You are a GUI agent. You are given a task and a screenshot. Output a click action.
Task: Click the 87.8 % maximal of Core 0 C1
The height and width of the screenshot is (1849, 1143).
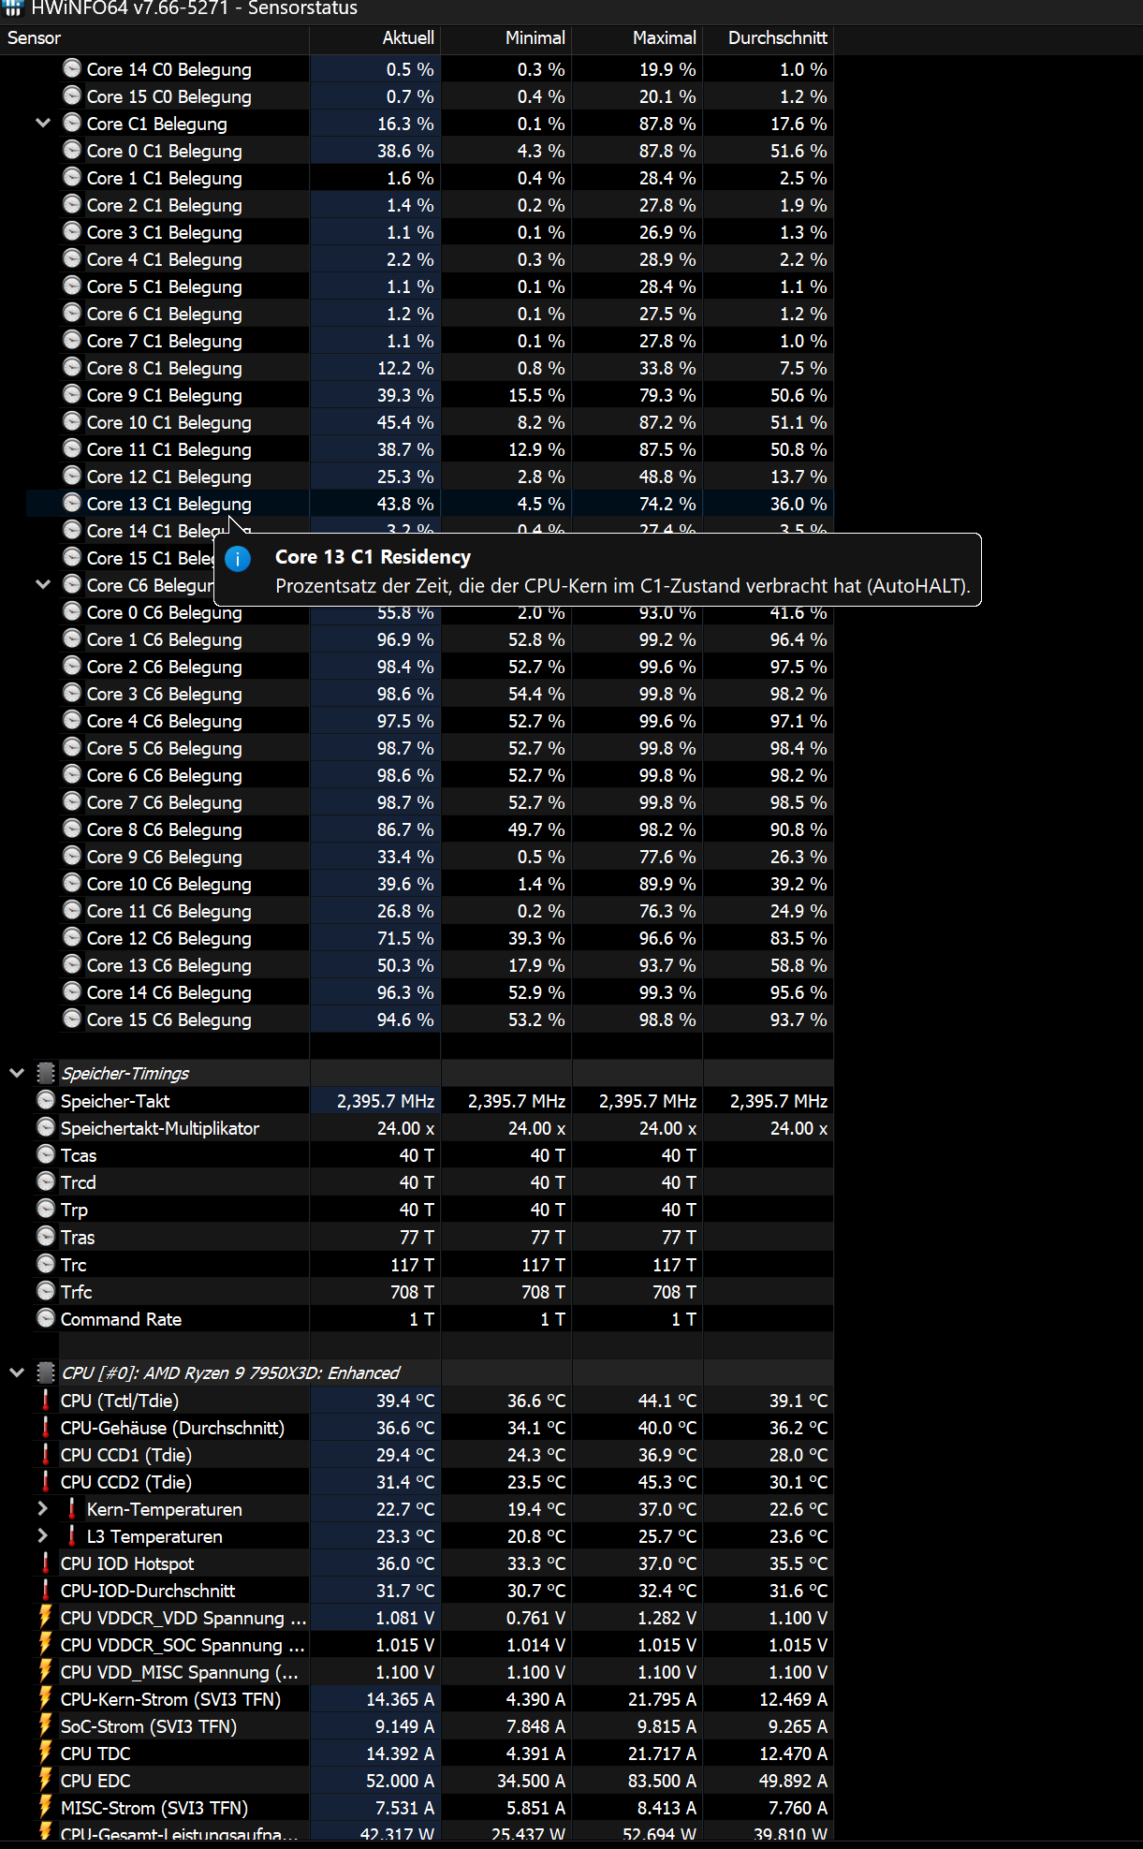pyautogui.click(x=667, y=151)
